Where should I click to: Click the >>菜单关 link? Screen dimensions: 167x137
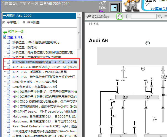[x=159, y=9]
